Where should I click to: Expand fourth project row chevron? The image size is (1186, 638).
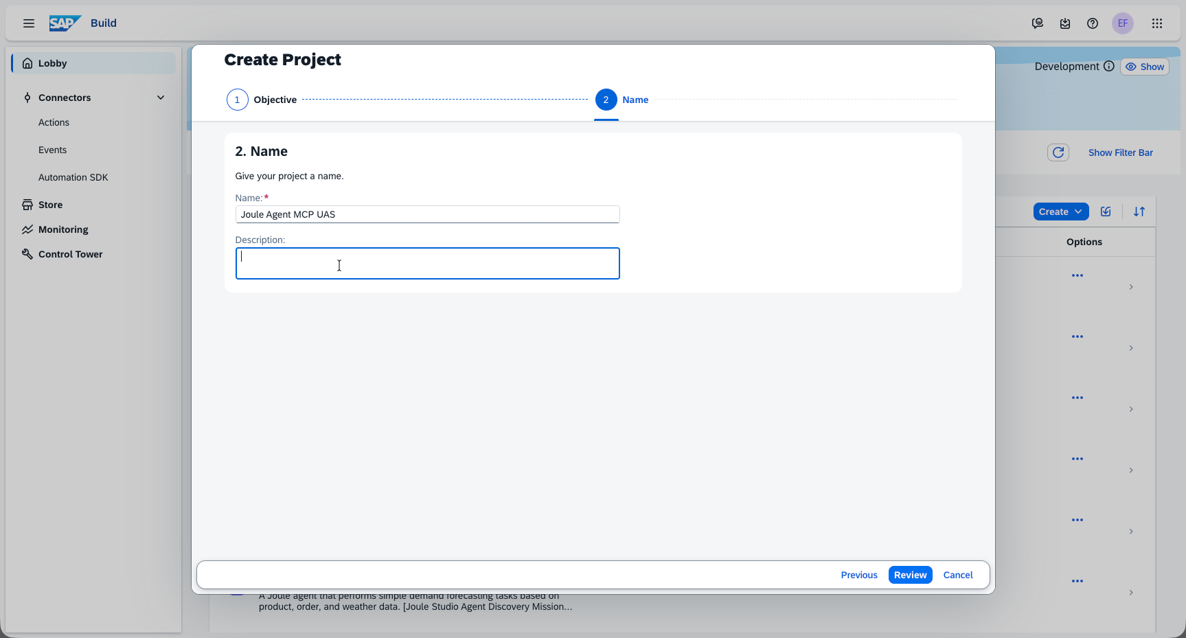pyautogui.click(x=1131, y=470)
